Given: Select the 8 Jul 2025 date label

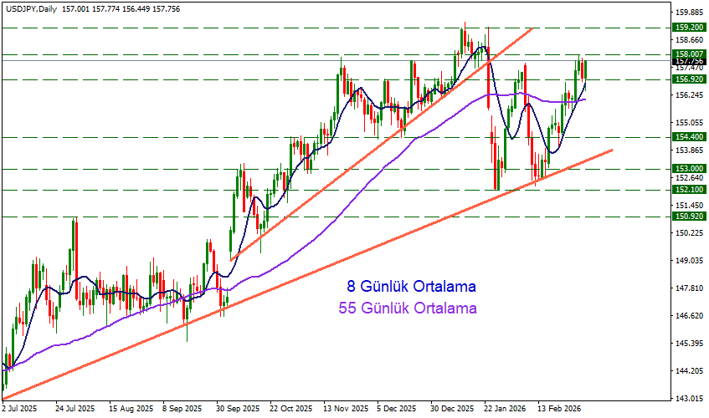Looking at the screenshot, I should [20, 410].
